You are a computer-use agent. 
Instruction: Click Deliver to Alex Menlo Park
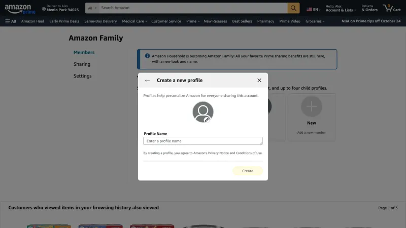[x=60, y=8]
